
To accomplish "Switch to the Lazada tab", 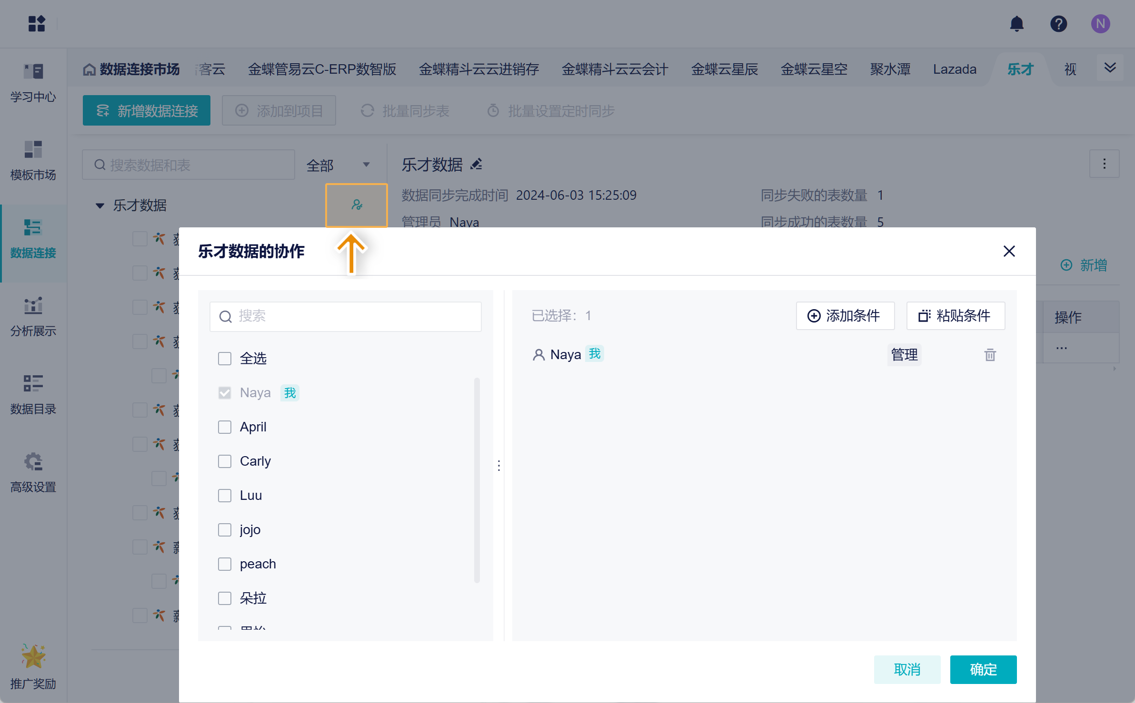I will point(954,69).
